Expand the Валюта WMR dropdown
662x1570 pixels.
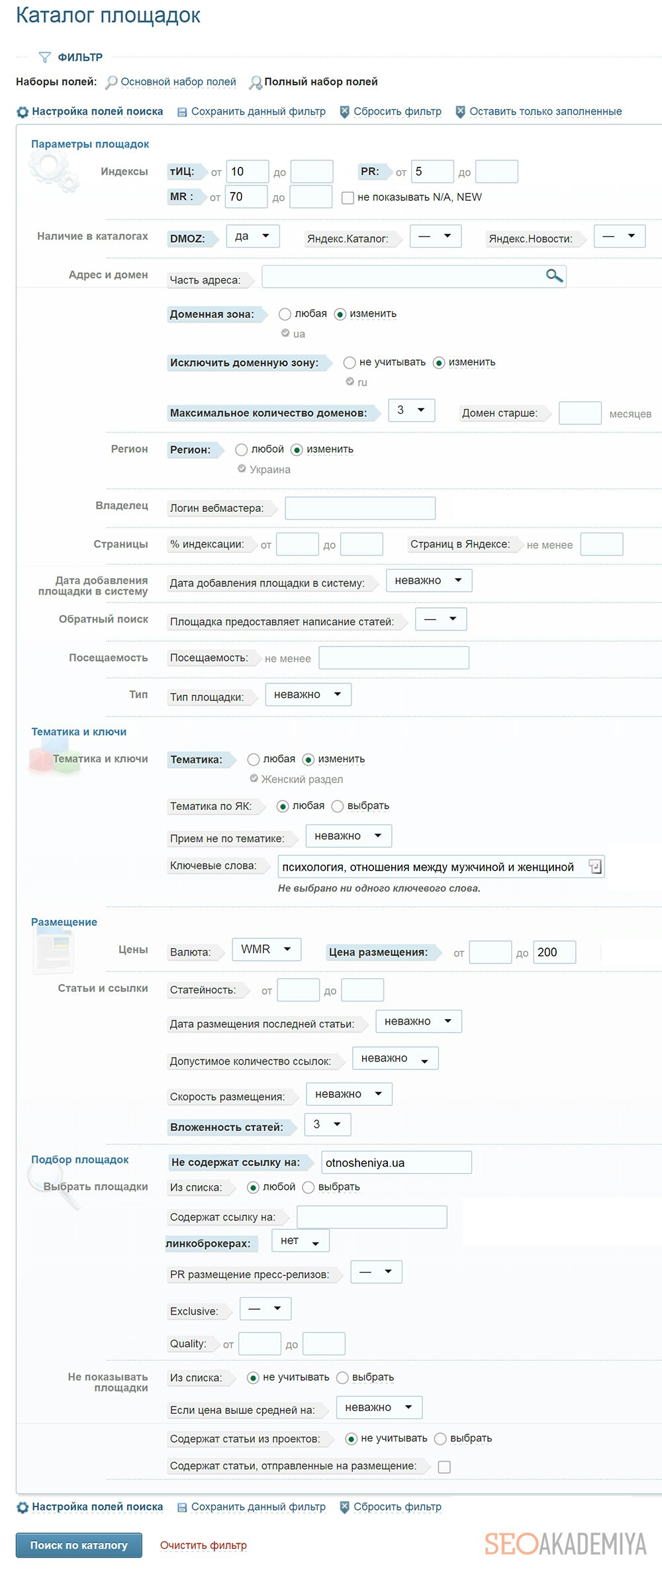pos(266,950)
